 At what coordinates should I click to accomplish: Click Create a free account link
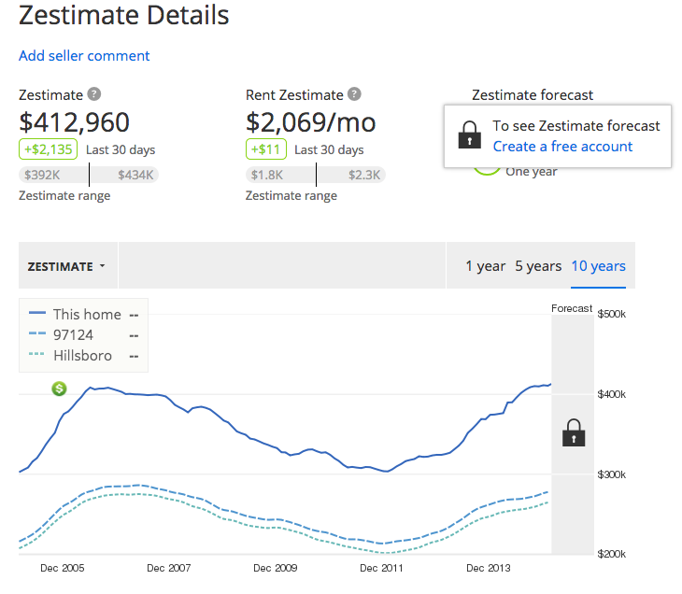pos(562,147)
